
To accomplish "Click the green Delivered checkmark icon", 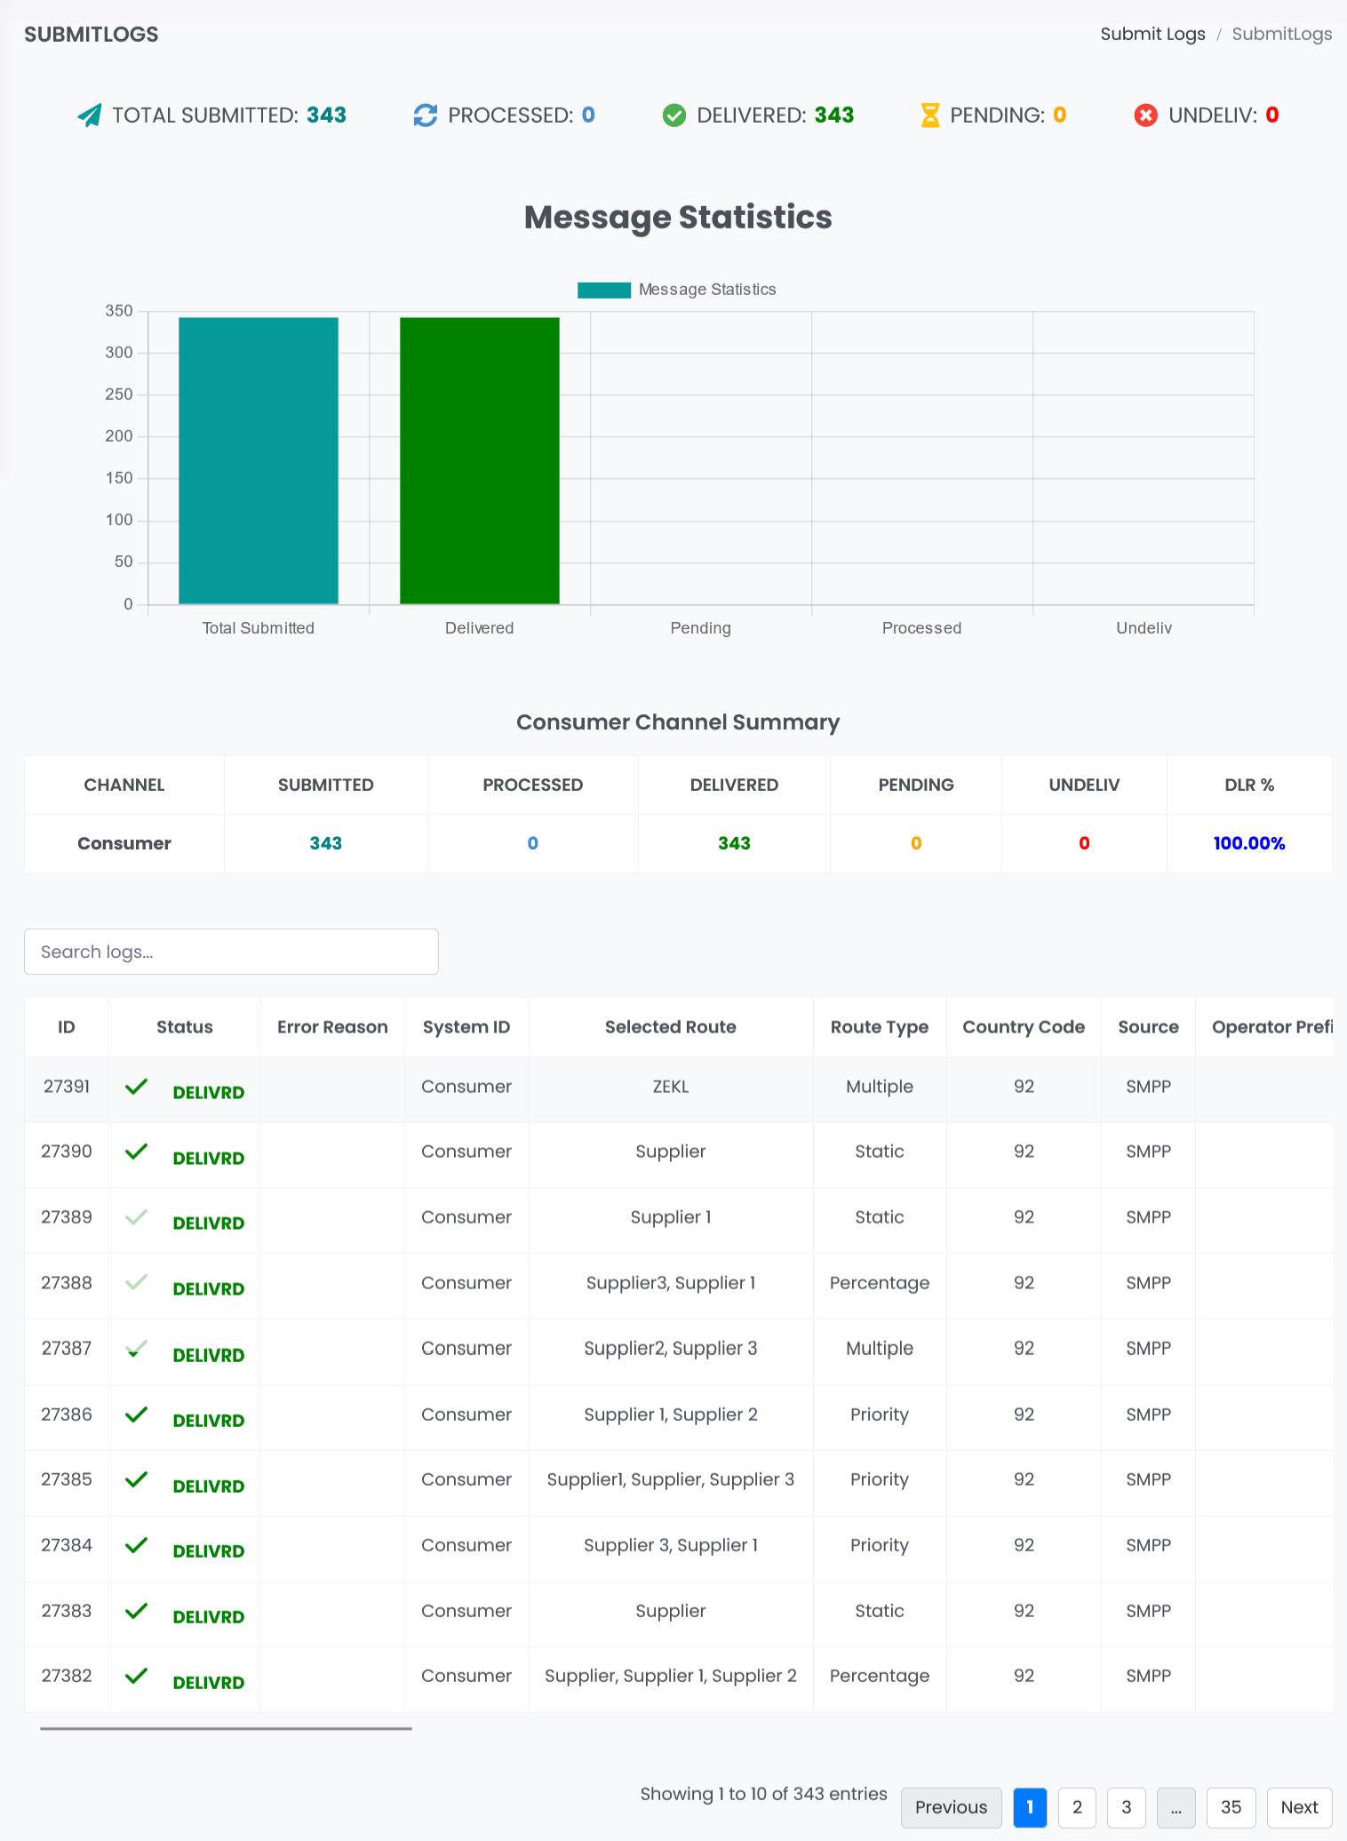I will click(x=674, y=116).
